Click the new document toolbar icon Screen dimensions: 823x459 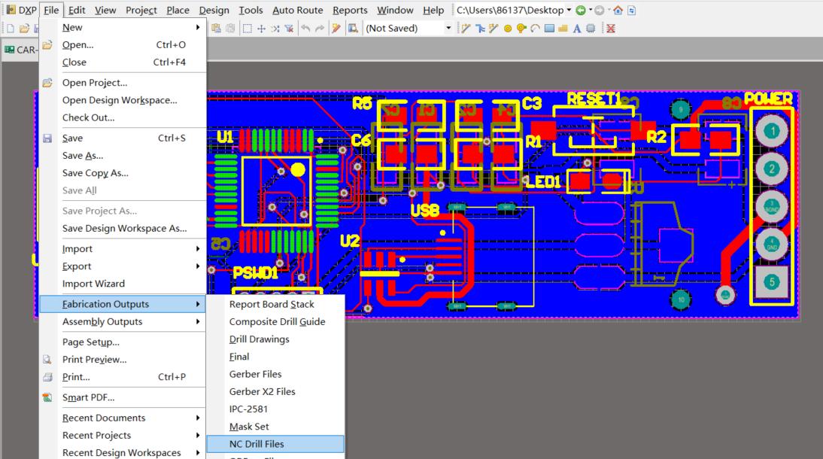click(10, 29)
